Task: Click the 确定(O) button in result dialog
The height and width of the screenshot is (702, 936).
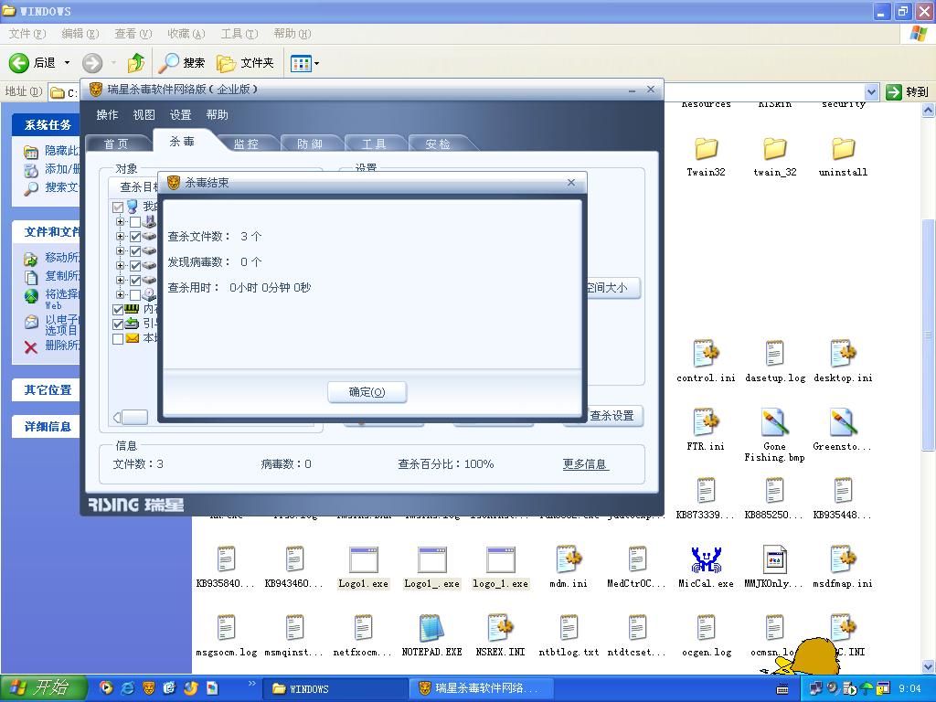Action: (367, 392)
